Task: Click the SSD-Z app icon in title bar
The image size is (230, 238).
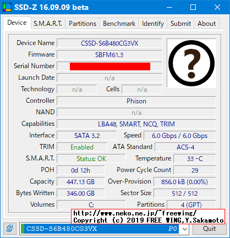Action: pos(7,7)
